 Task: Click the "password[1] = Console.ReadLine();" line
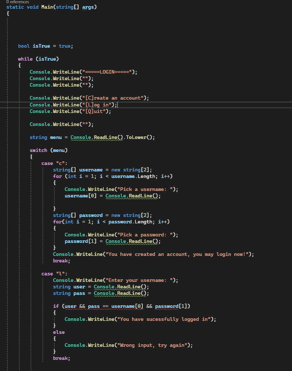tap(113, 241)
